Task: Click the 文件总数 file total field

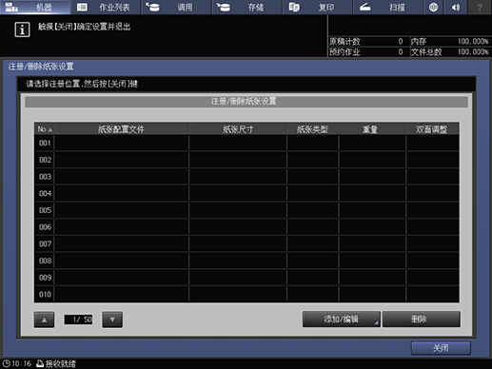Action: point(450,52)
